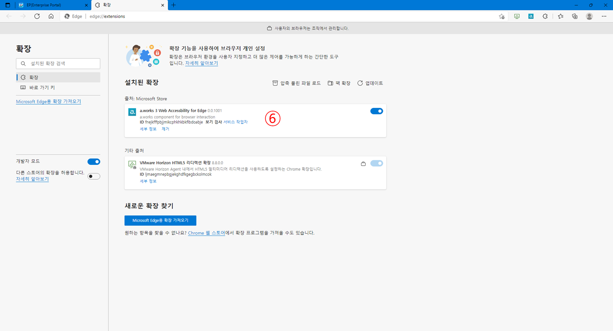The image size is (613, 331).
Task: Click 팩 확장 button
Action: (x=339, y=83)
